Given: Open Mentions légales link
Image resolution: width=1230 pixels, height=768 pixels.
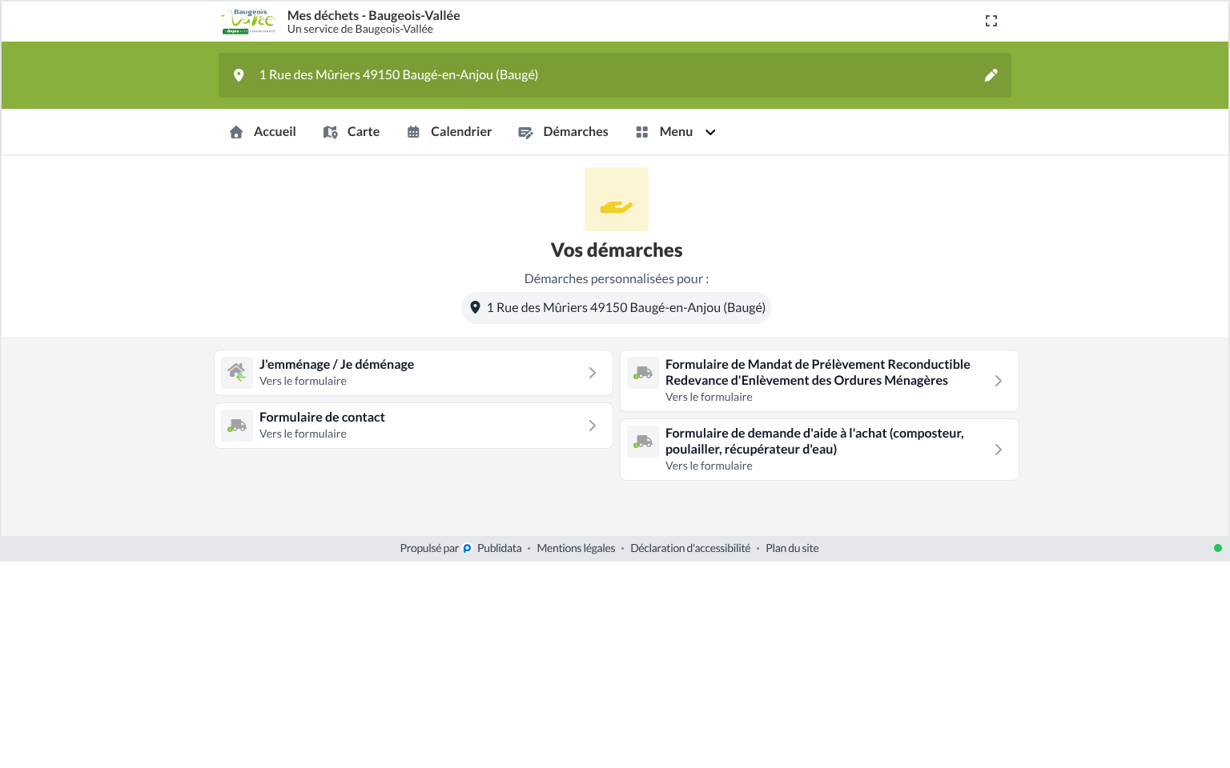Looking at the screenshot, I should tap(576, 548).
